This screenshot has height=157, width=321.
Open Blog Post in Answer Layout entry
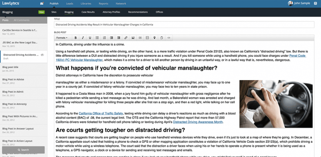point(23,130)
